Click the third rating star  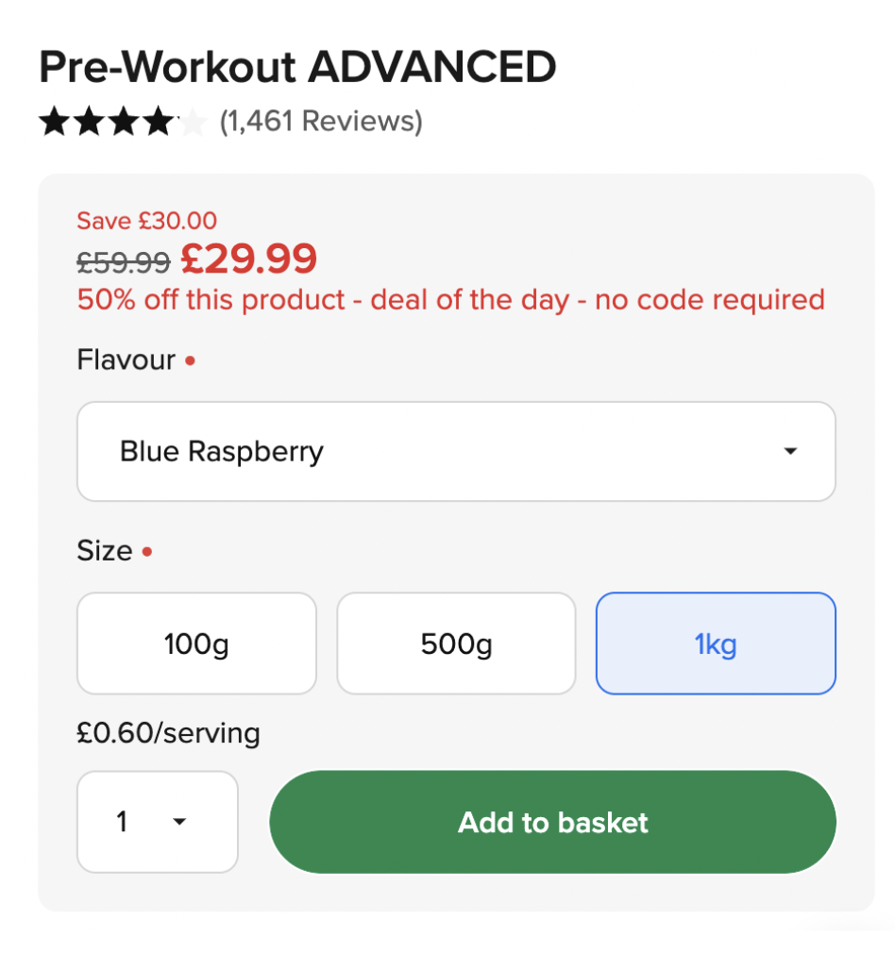pyautogui.click(x=125, y=121)
